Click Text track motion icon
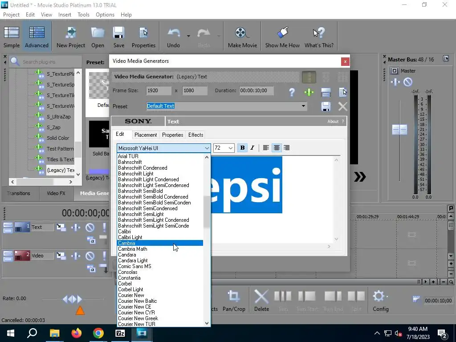 pos(61,227)
